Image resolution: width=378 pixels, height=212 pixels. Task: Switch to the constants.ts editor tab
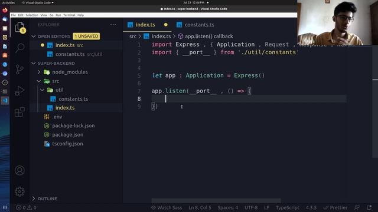(199, 25)
